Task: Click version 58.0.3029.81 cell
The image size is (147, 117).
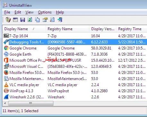Action: pyautogui.click(x=101, y=48)
